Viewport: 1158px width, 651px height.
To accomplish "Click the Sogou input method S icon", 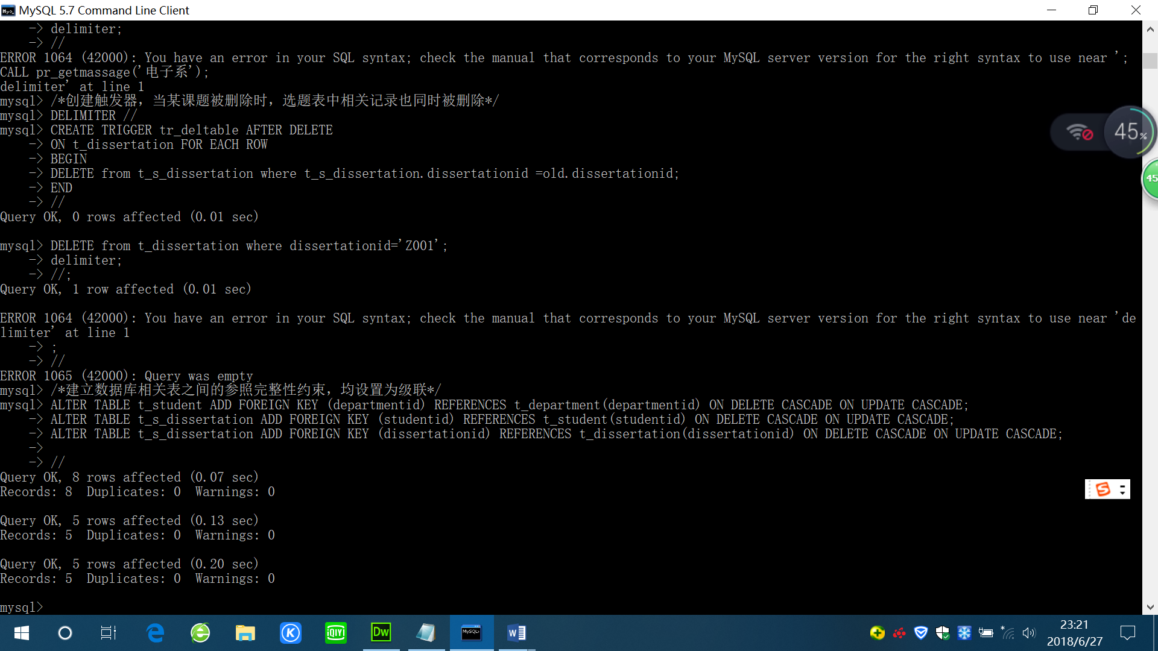I will (x=1103, y=489).
